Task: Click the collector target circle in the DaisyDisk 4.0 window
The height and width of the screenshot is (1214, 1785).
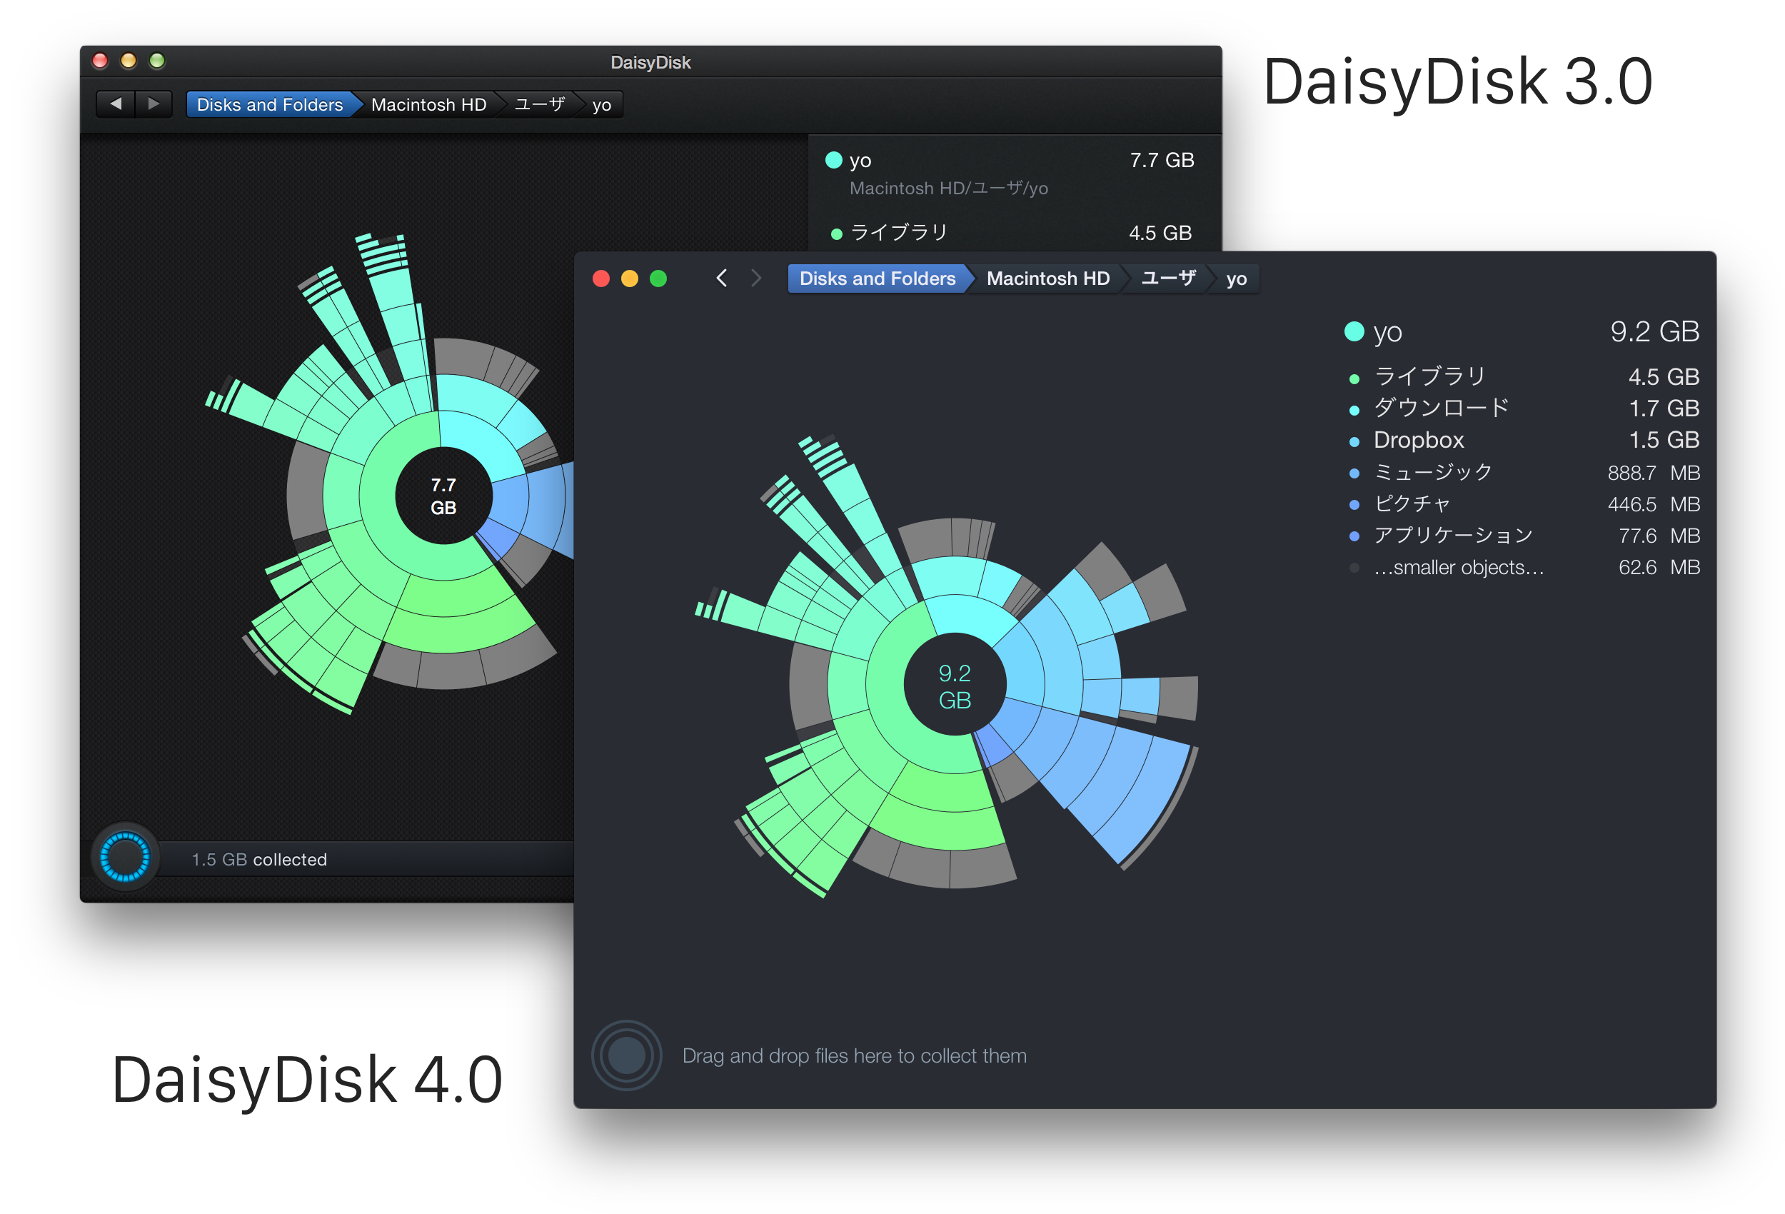Action: tap(627, 1055)
